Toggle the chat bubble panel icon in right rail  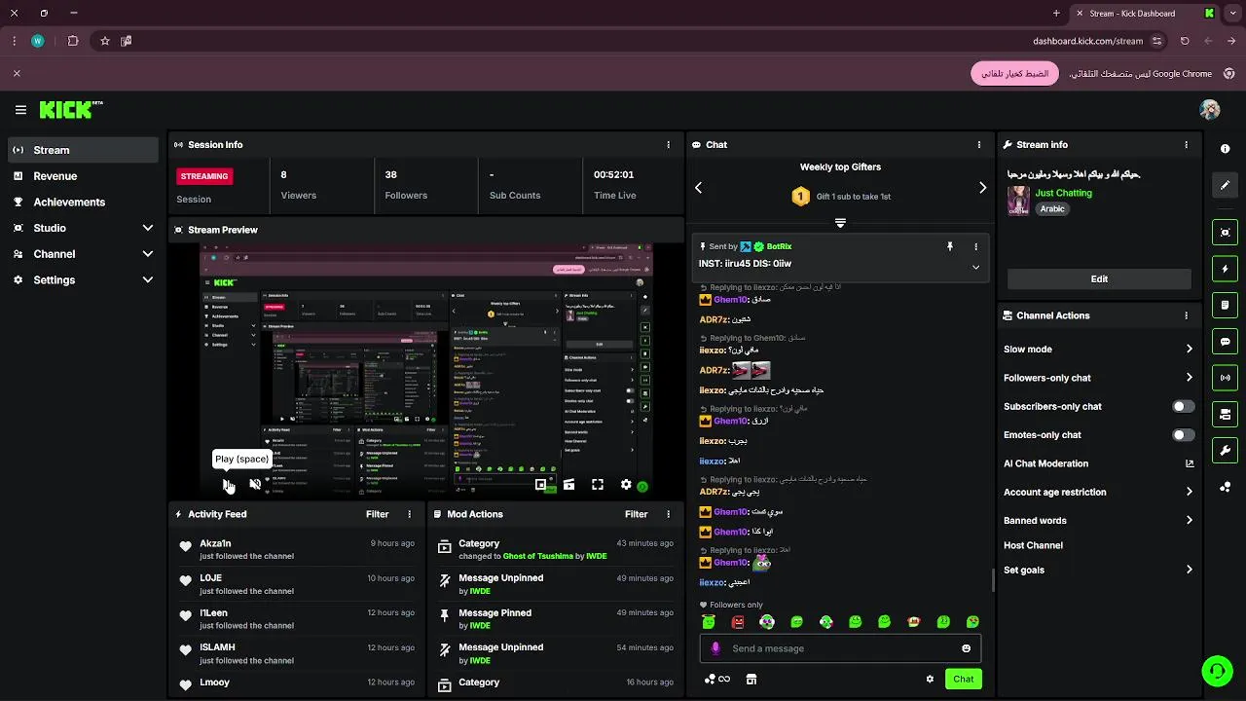click(x=1225, y=342)
